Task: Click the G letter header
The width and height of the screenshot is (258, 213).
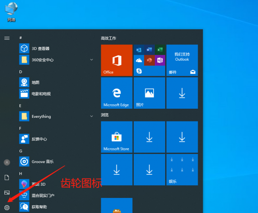Action: (x=21, y=151)
